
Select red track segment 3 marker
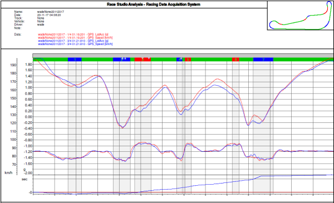(x=143, y=60)
